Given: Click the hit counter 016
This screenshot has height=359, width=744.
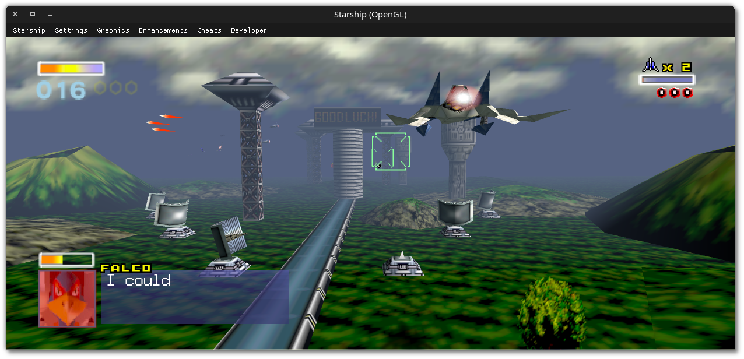Looking at the screenshot, I should point(62,90).
